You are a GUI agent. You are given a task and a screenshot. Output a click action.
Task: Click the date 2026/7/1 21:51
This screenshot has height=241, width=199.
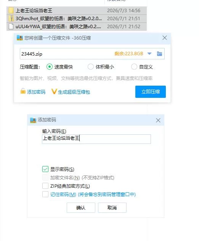click(124, 18)
